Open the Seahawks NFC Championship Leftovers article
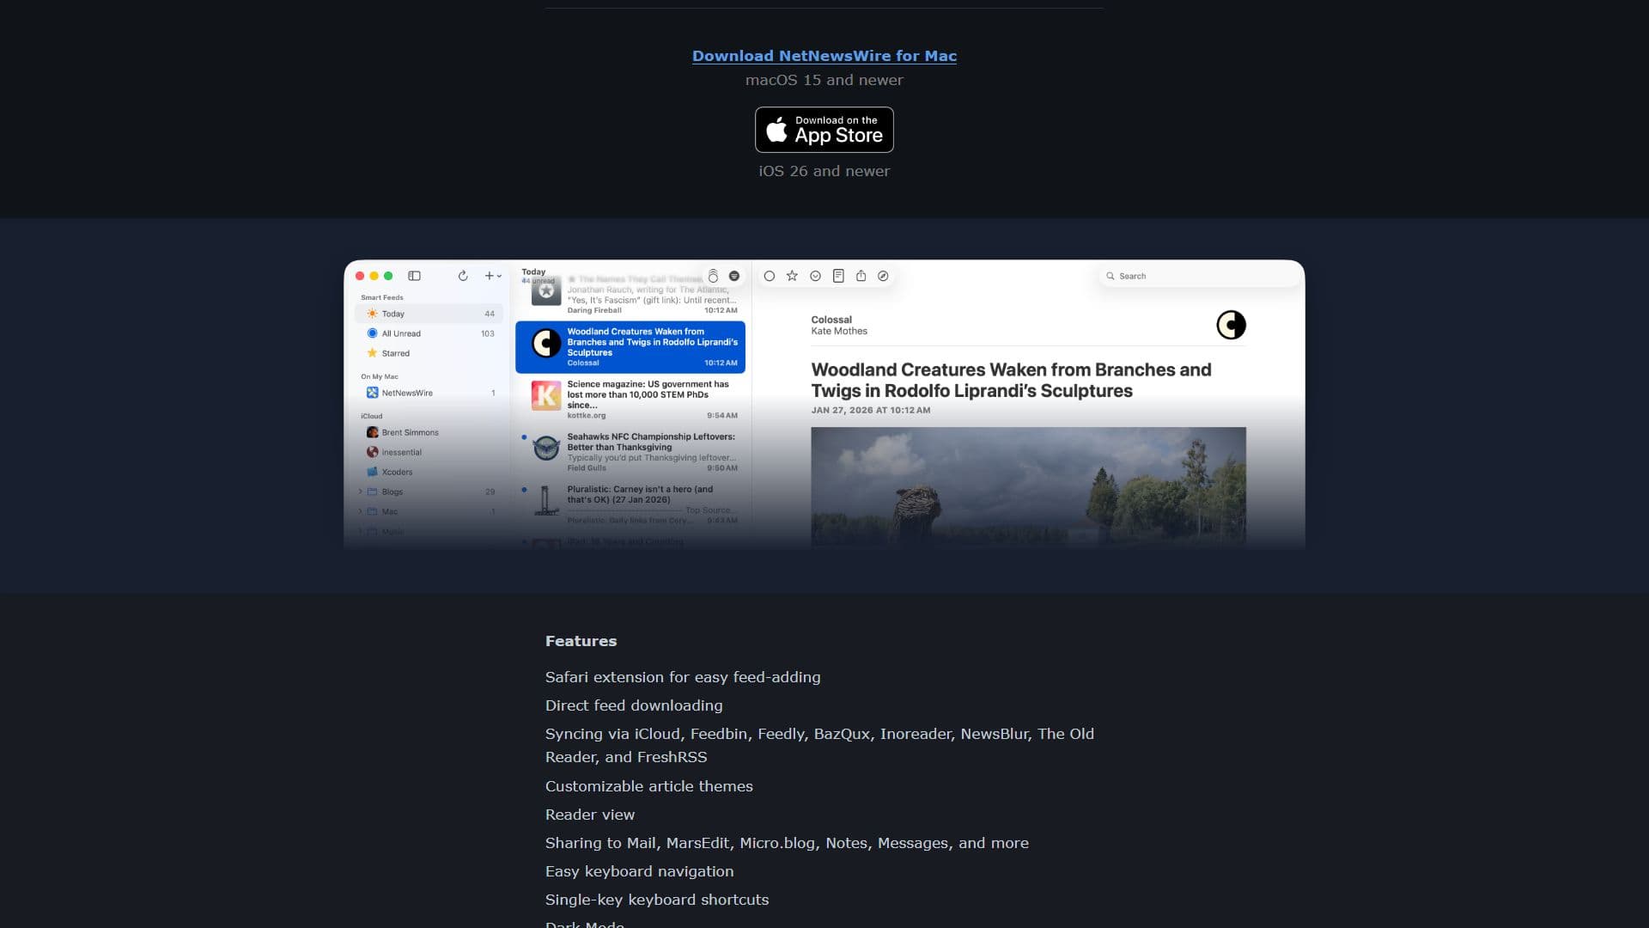 point(631,452)
